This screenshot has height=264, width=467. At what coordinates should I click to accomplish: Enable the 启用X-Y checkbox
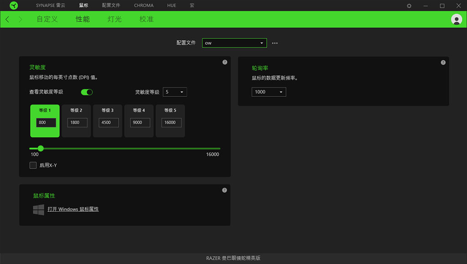tap(33, 165)
